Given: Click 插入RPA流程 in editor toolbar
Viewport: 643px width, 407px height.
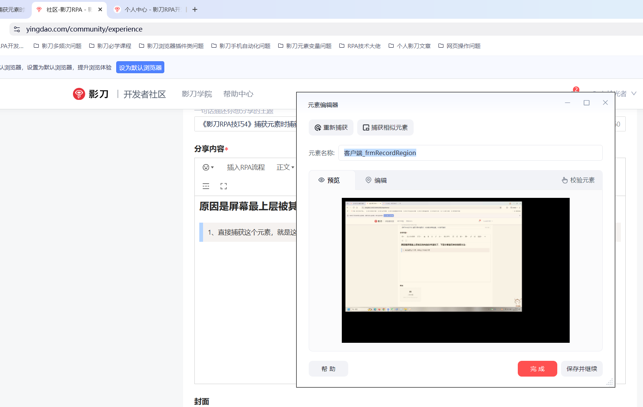Looking at the screenshot, I should [246, 167].
